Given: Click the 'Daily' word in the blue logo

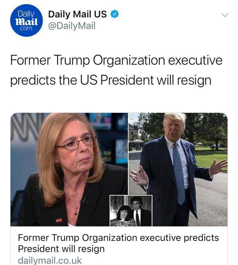Looking at the screenshot, I should click(26, 14).
